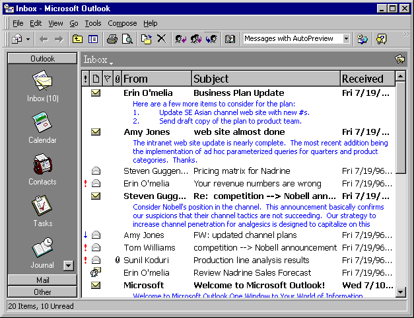
Task: Select Business Plan Update message
Action: point(238,93)
